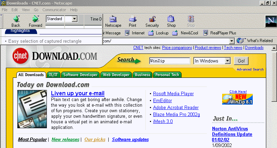
Task: Click the location URL field
Action: pyautogui.click(x=166, y=41)
